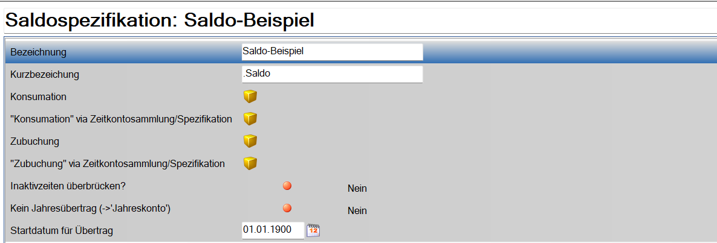The image size is (717, 243).
Task: Open the calendar picker for Startdatum
Action: coord(313,230)
